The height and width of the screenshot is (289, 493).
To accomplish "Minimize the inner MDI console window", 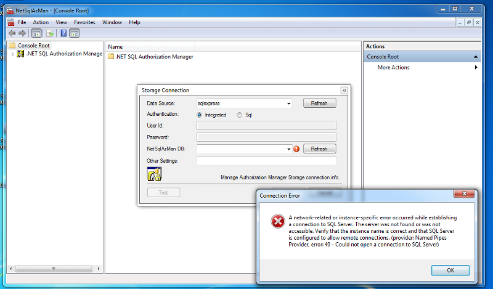I will pyautogui.click(x=460, y=23).
